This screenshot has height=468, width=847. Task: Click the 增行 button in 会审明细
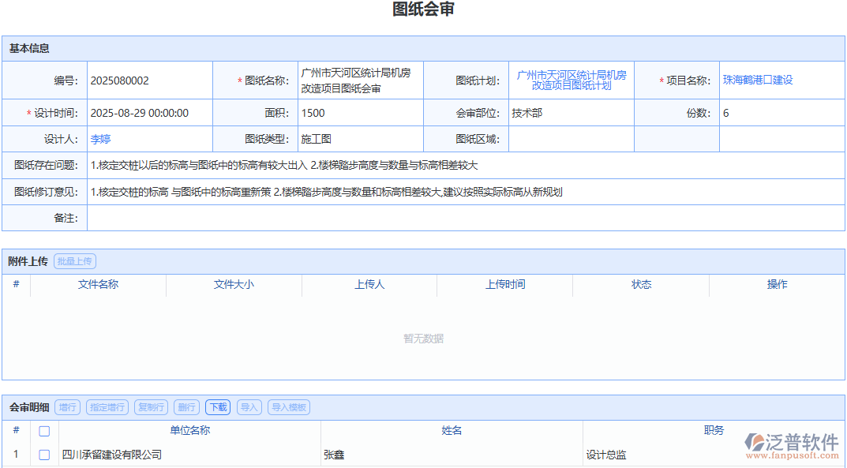67,407
